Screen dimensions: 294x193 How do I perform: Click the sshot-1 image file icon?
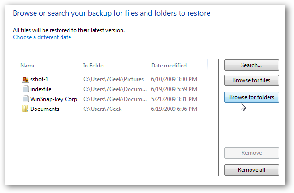(26, 79)
